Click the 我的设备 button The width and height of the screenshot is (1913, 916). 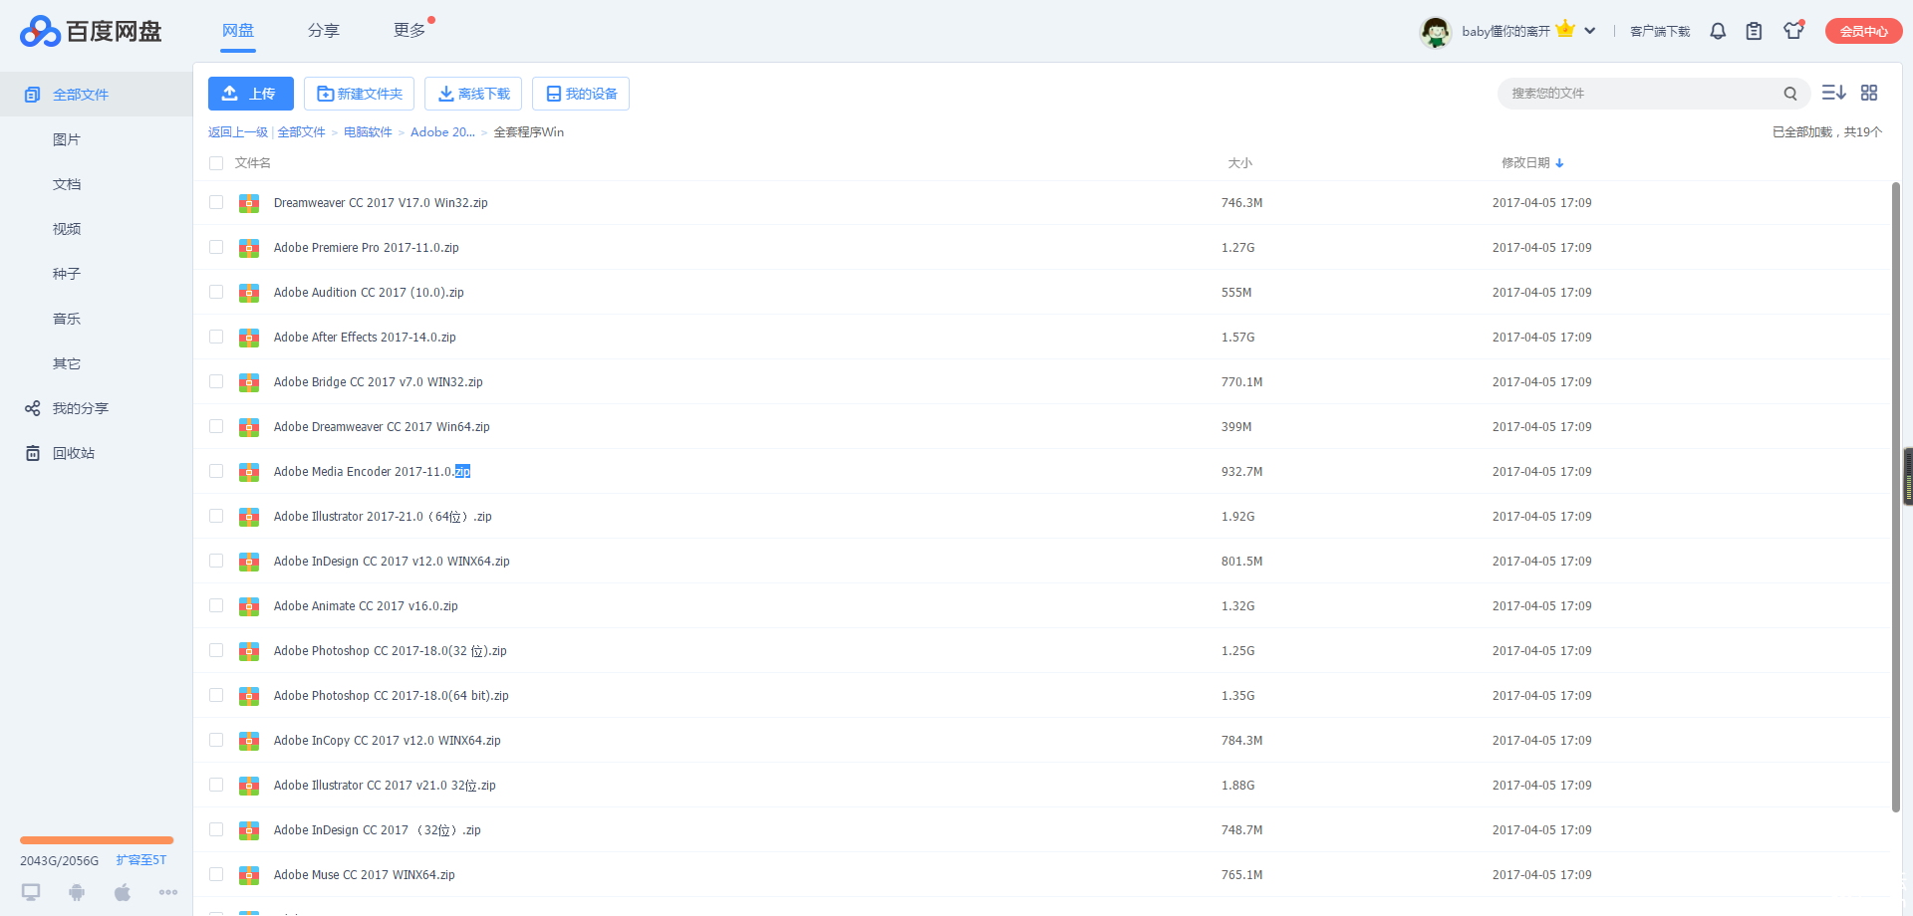(x=581, y=94)
